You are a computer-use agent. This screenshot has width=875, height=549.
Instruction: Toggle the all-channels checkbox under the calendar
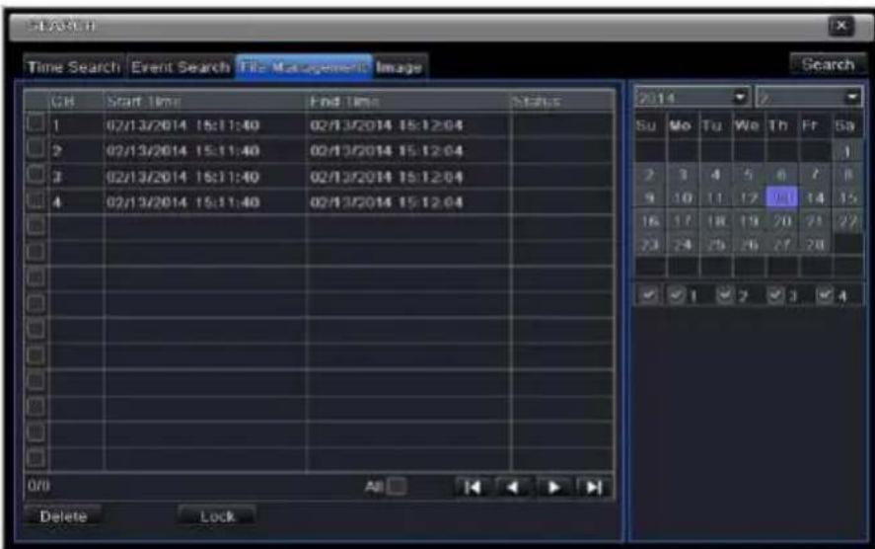(x=649, y=294)
